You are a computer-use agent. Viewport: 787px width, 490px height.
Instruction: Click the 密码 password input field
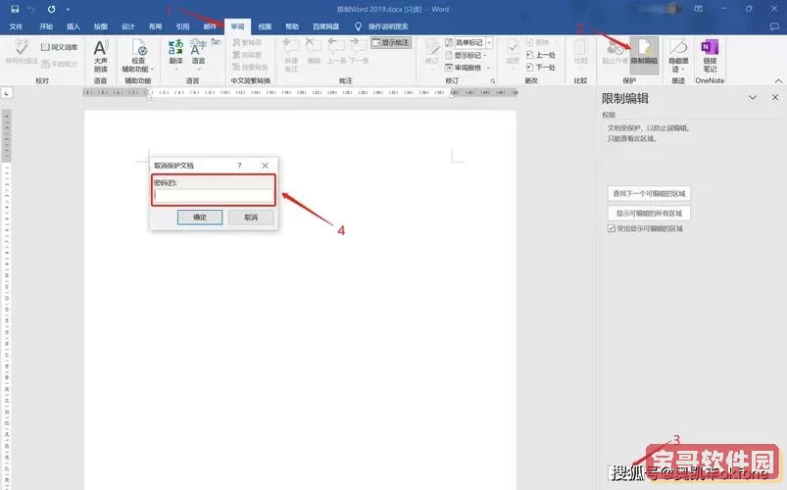coord(214,195)
